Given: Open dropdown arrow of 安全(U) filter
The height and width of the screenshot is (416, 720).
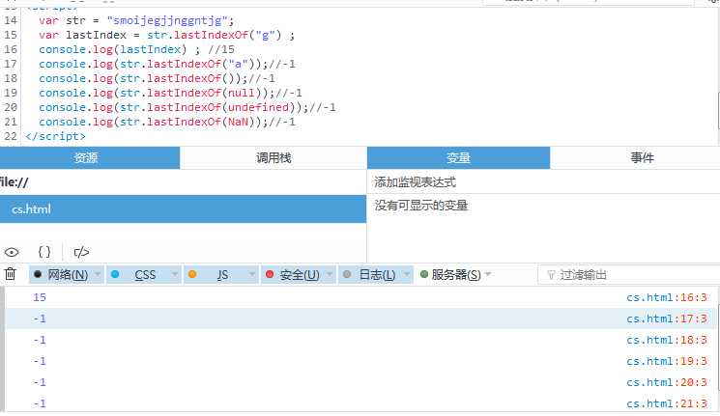Looking at the screenshot, I should [x=330, y=274].
